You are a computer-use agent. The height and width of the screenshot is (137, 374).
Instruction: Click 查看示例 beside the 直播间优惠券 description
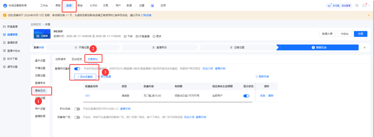pyautogui.click(x=220, y=69)
